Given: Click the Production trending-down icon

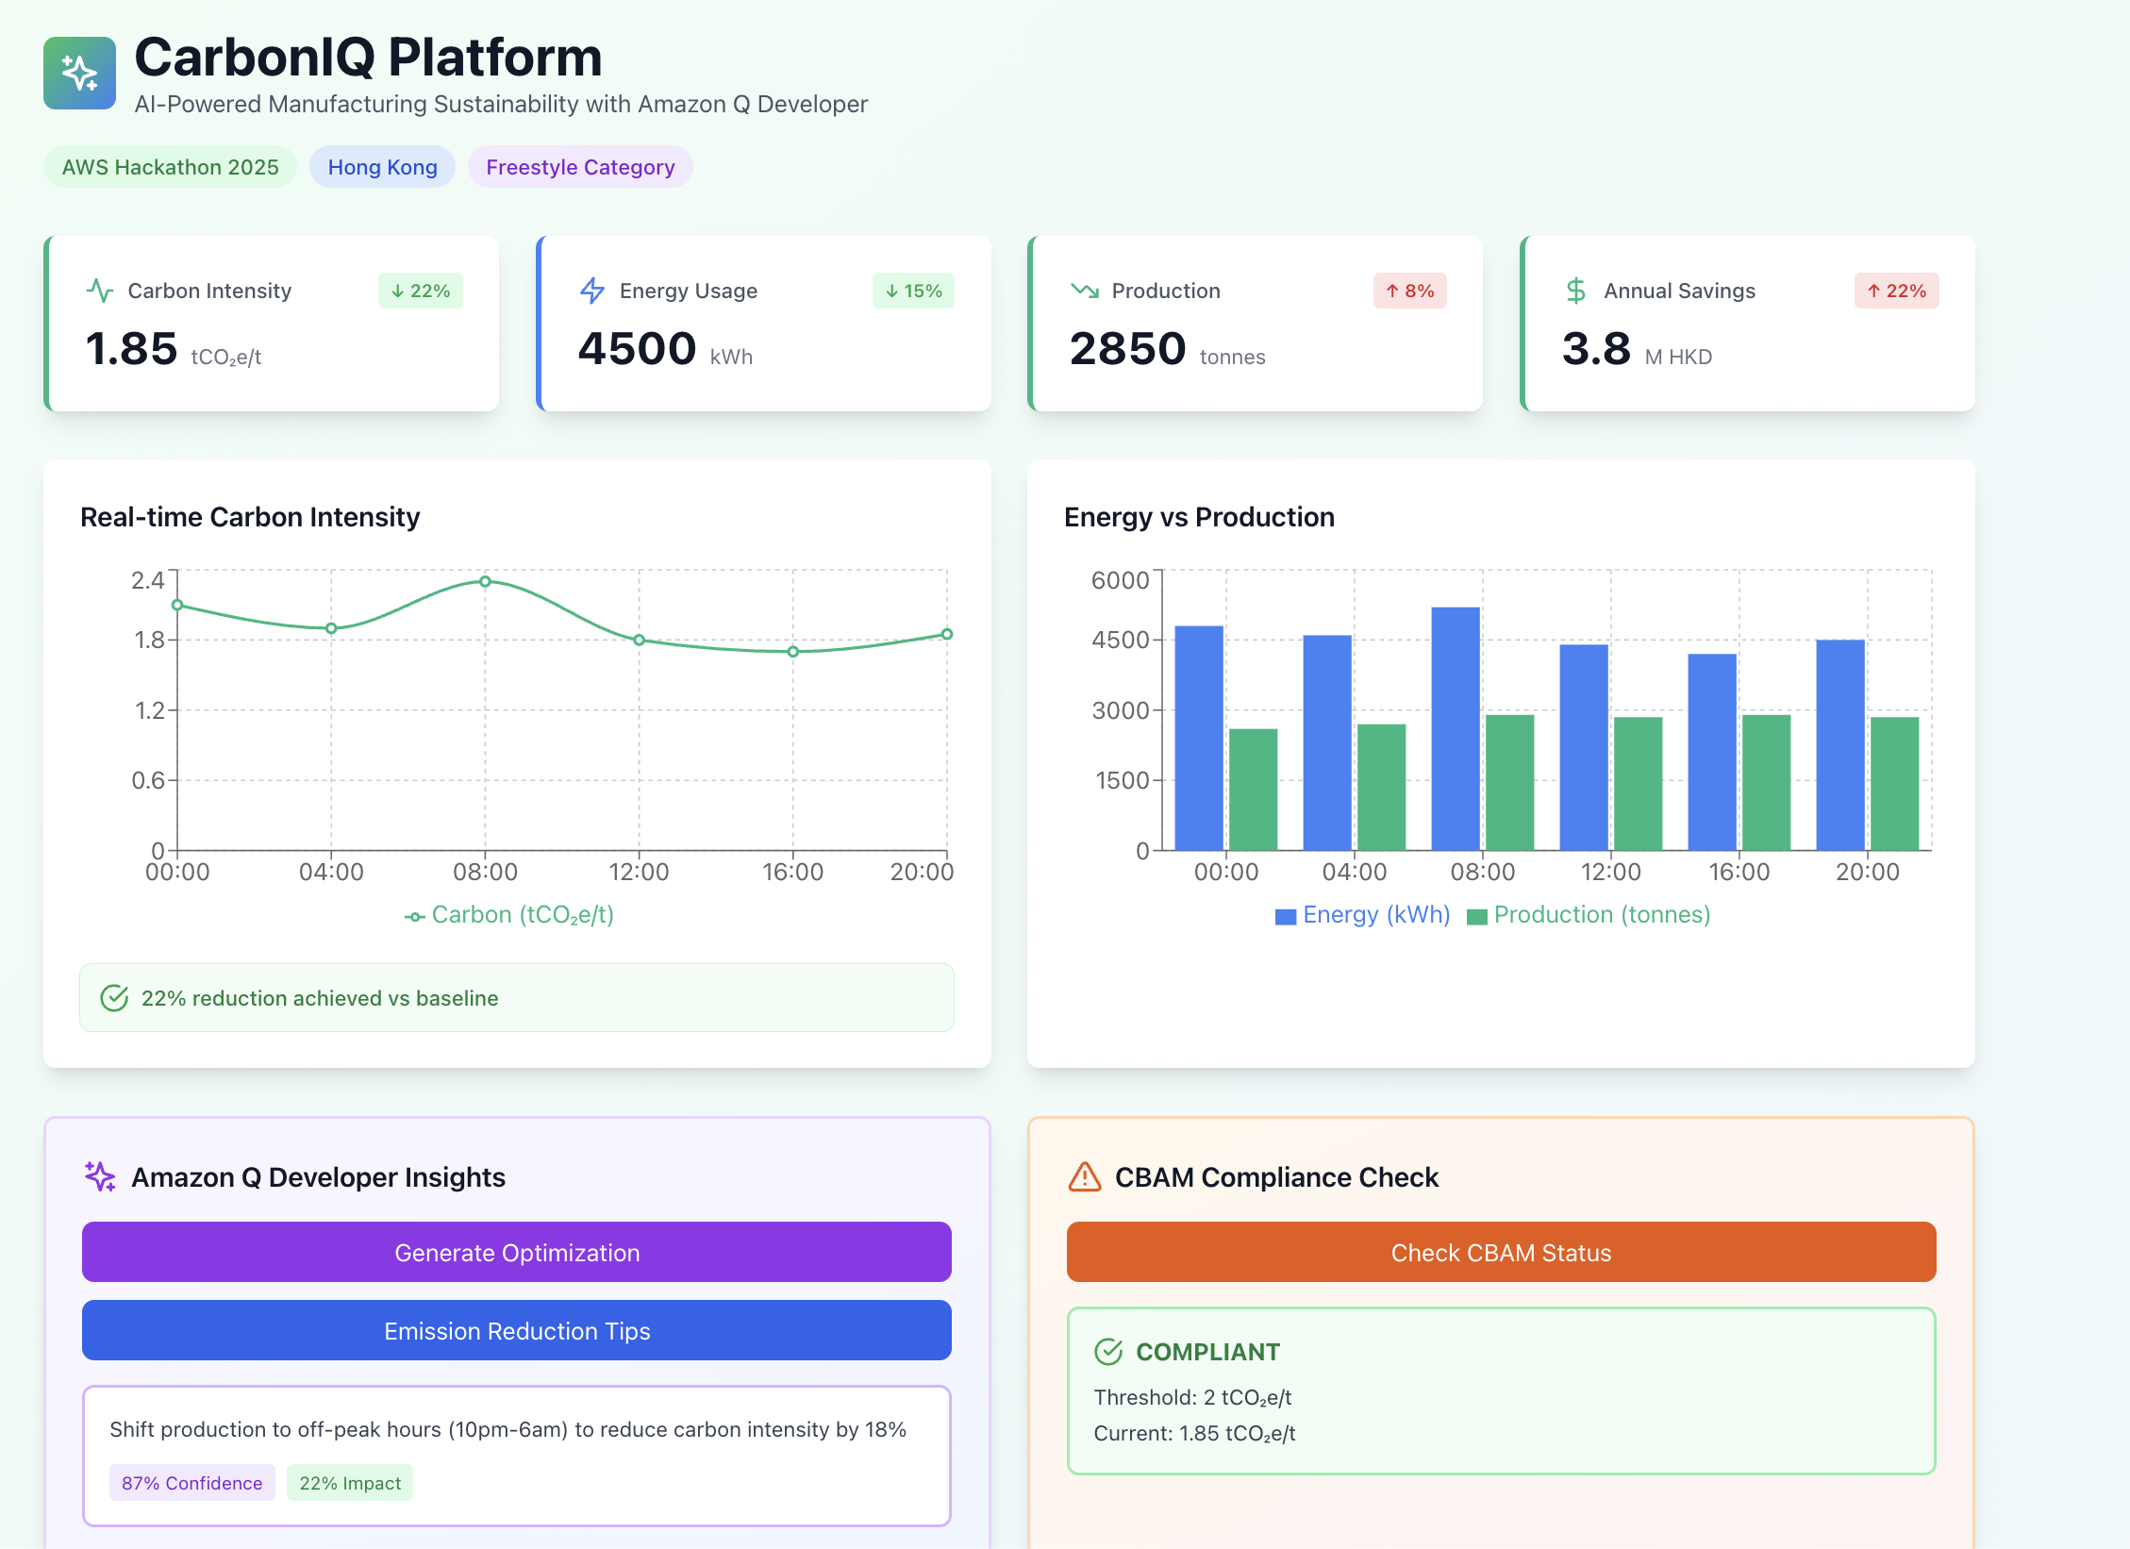Looking at the screenshot, I should [x=1085, y=291].
